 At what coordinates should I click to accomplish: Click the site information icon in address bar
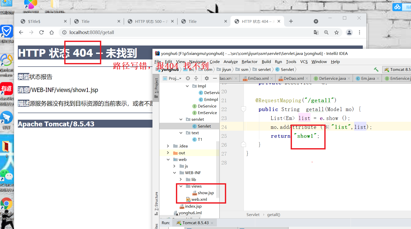click(x=64, y=32)
